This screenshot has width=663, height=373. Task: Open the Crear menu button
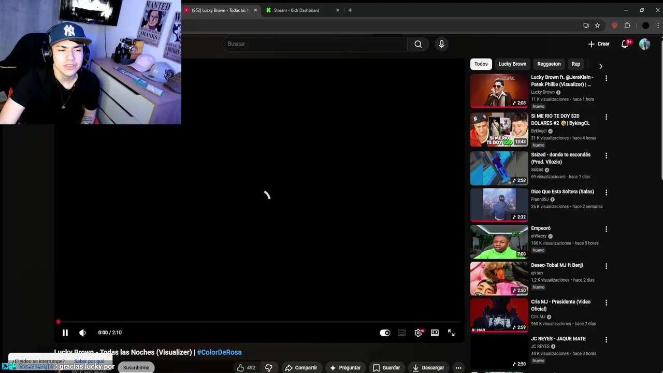(599, 44)
